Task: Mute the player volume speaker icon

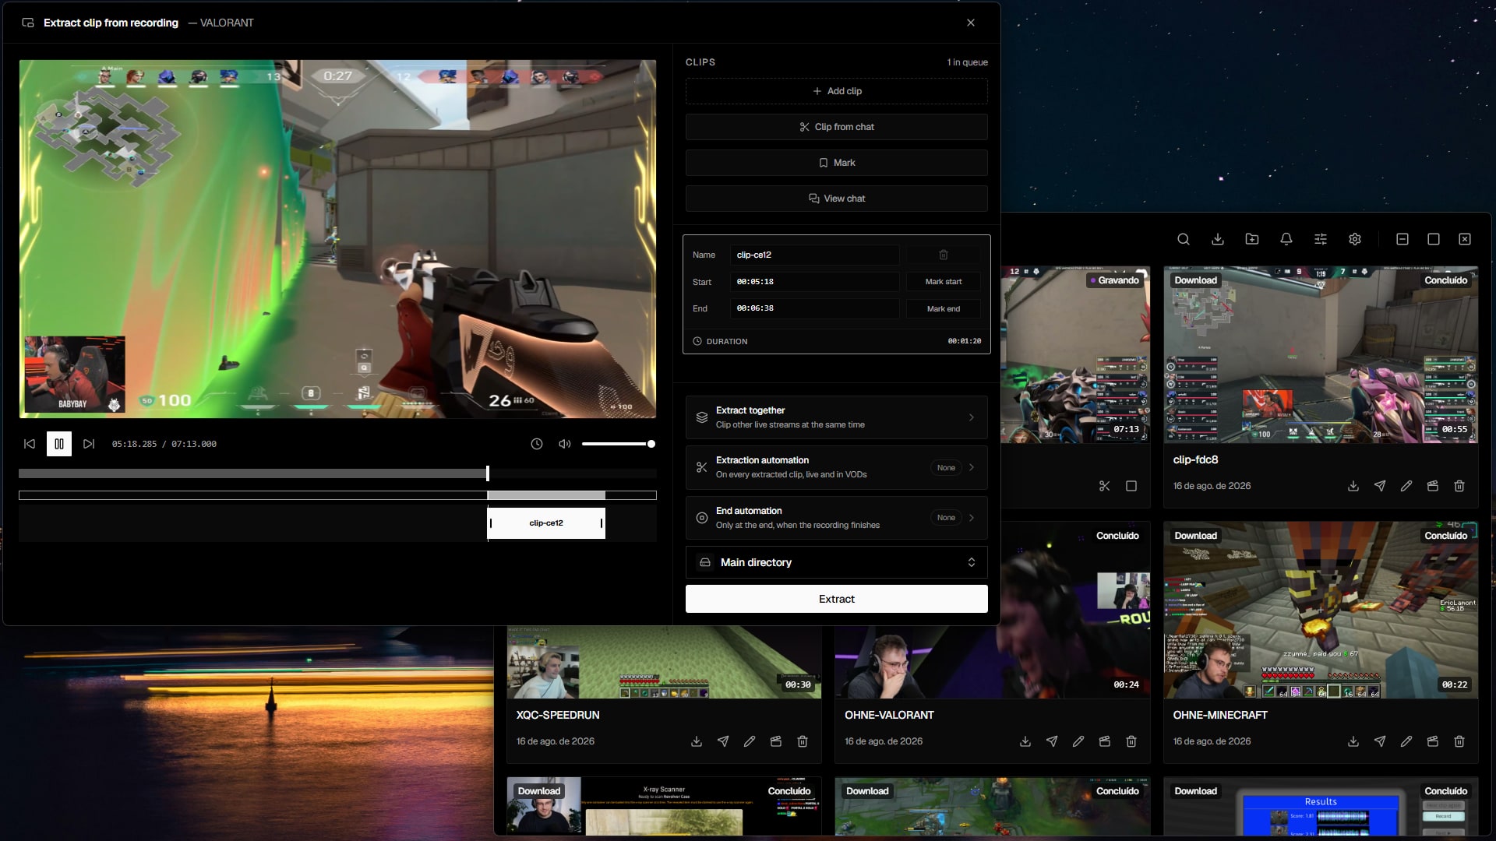Action: click(x=565, y=444)
